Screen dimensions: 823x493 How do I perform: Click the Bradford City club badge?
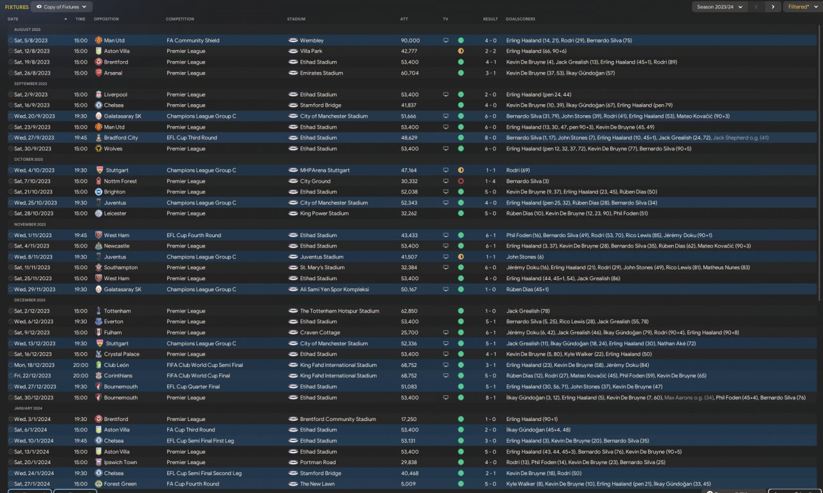(x=98, y=138)
